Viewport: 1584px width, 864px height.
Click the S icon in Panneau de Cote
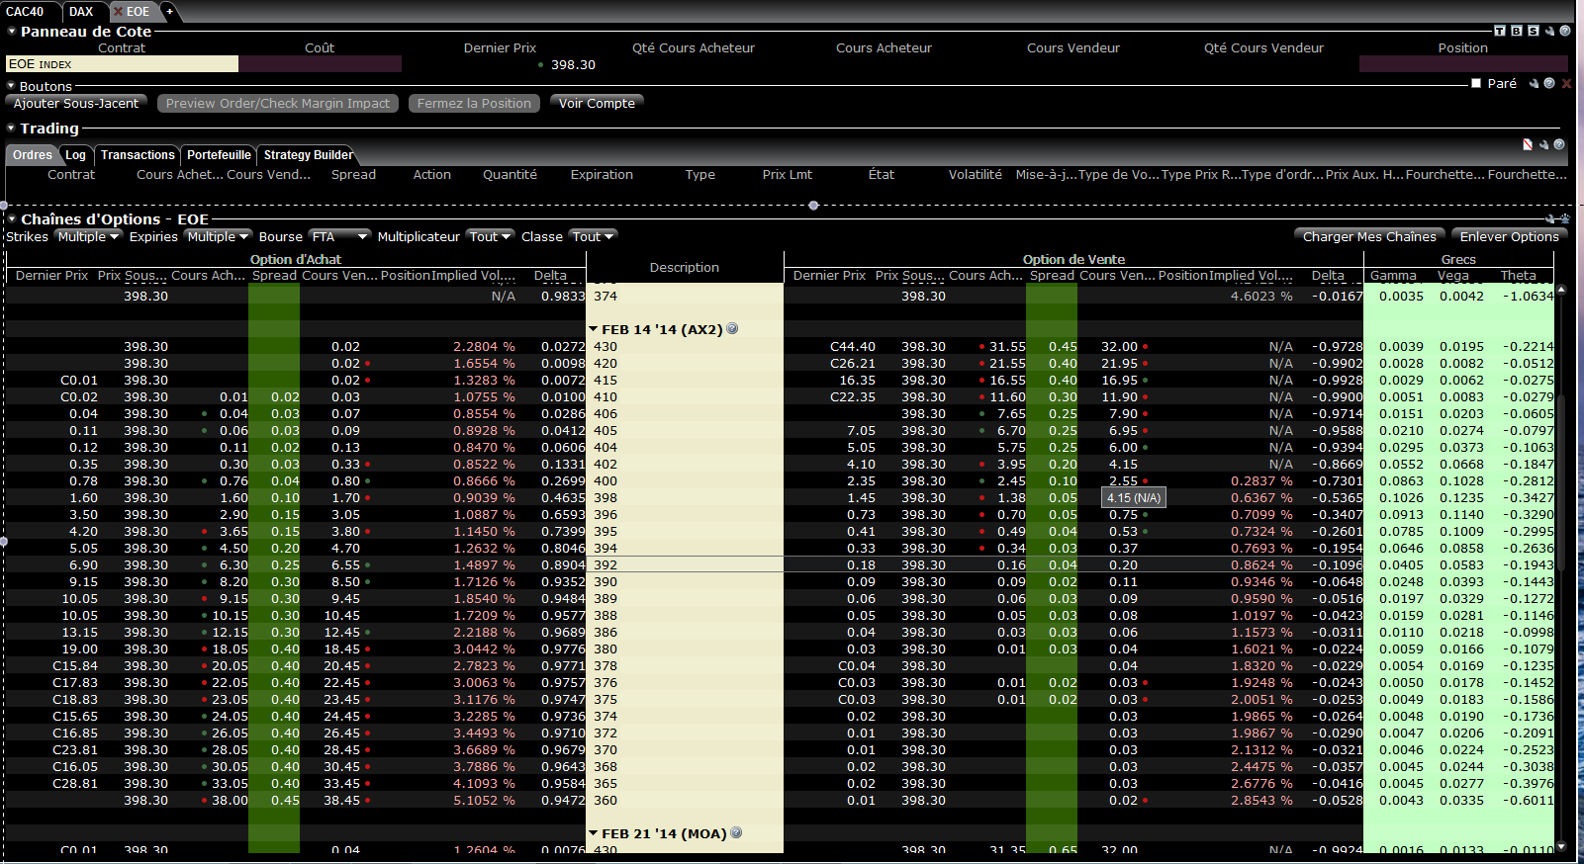click(1533, 31)
